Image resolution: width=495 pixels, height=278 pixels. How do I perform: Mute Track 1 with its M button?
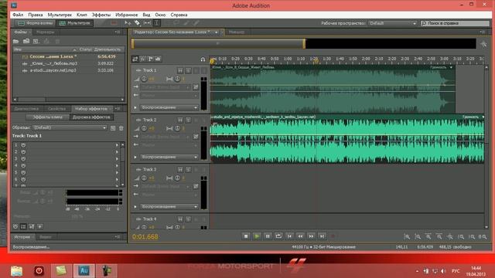coord(180,70)
